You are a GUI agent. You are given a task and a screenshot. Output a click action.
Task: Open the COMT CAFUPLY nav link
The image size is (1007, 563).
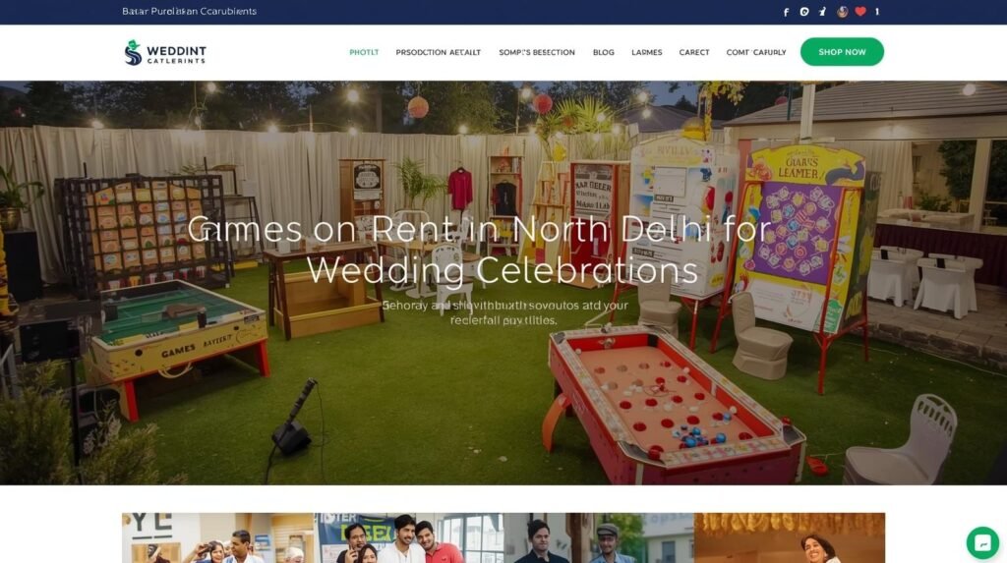(756, 53)
